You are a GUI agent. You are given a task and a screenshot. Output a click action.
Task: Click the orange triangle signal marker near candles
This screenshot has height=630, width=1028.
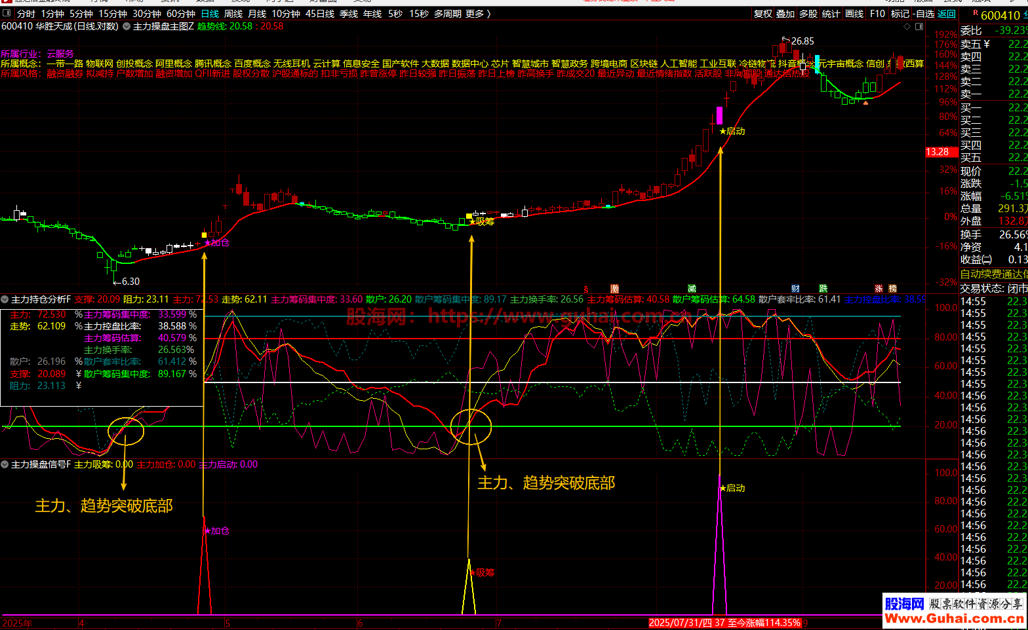tap(866, 103)
